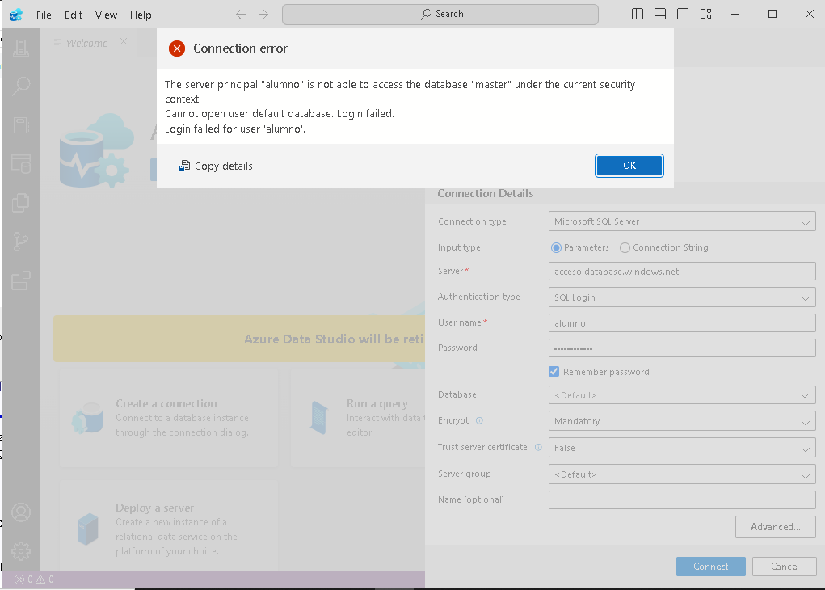Toggle the Remember password checkbox
The height and width of the screenshot is (590, 825).
pos(554,372)
